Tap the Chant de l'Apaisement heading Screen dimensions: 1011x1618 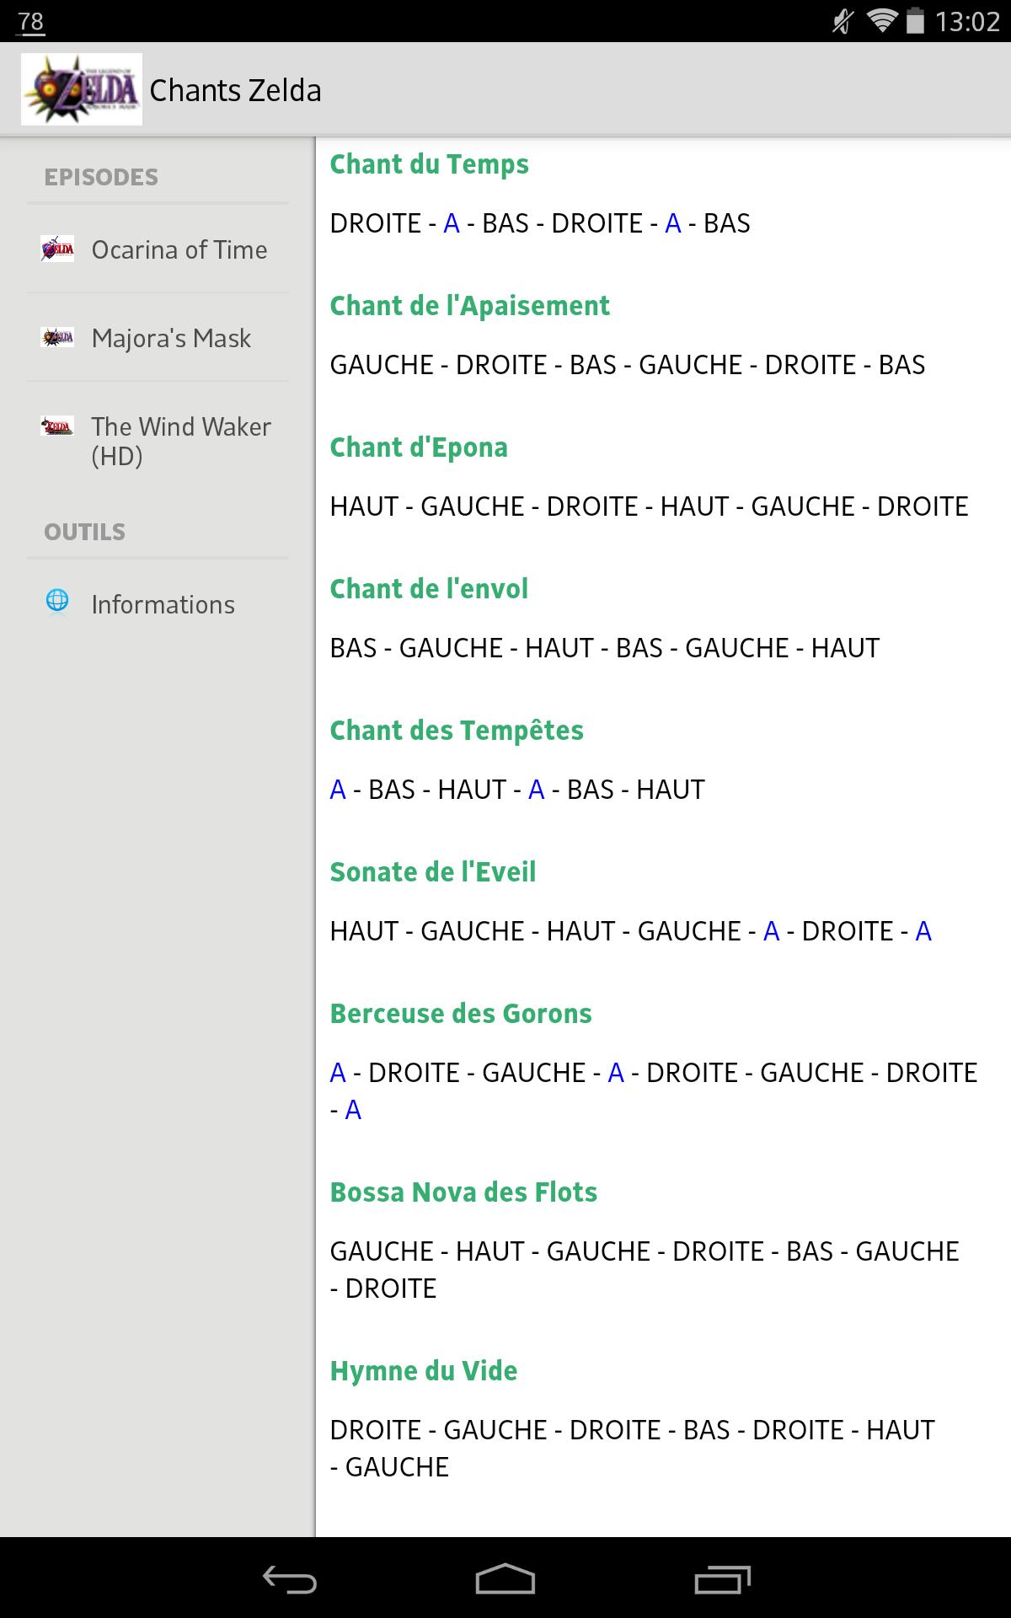click(469, 306)
